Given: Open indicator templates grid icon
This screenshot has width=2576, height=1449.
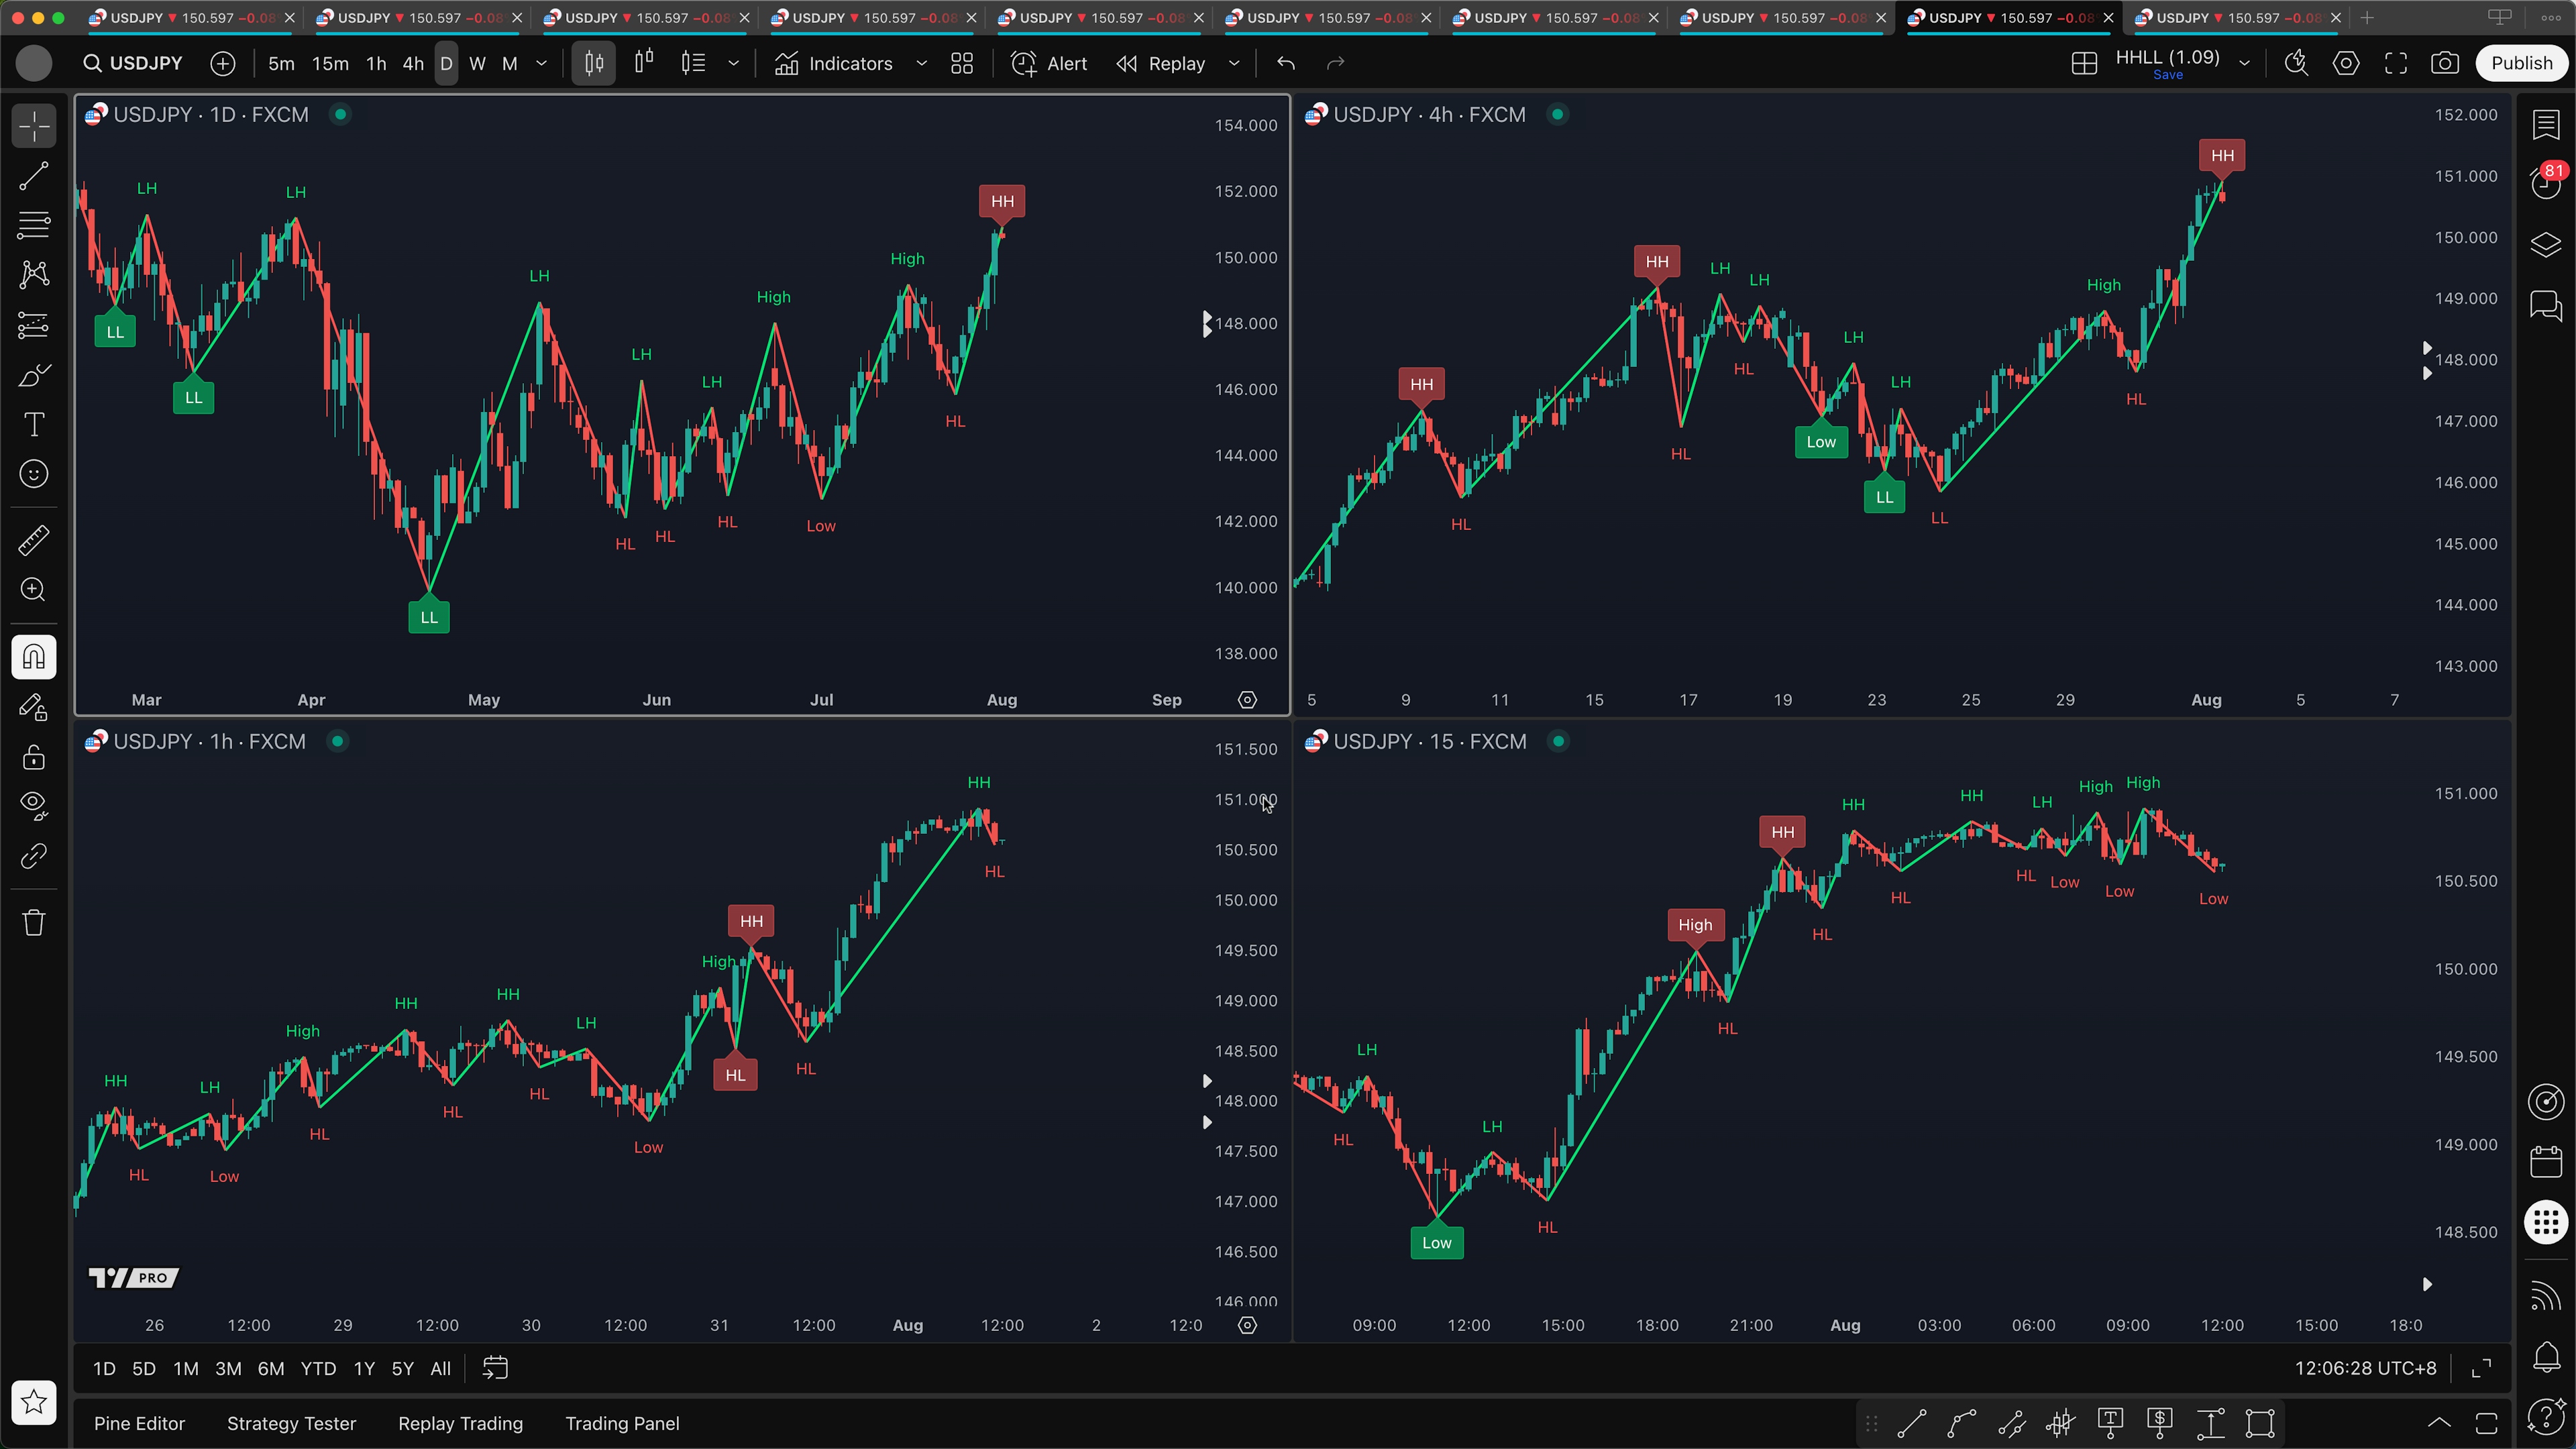Looking at the screenshot, I should click(x=962, y=63).
